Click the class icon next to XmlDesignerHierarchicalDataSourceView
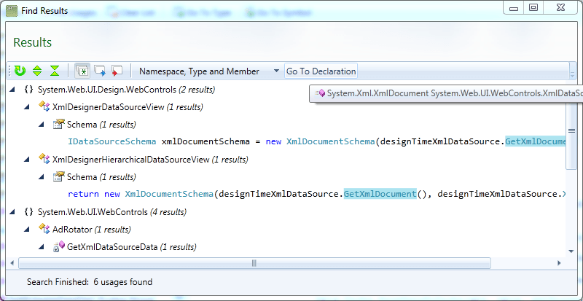The height and width of the screenshot is (301, 583). tap(44, 159)
